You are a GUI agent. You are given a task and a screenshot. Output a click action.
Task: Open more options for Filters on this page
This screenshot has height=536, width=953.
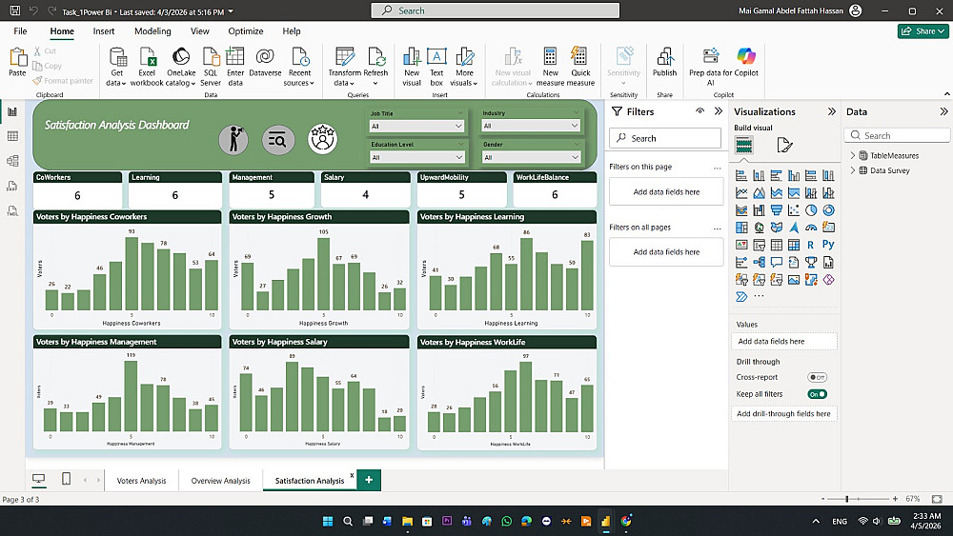pos(718,168)
